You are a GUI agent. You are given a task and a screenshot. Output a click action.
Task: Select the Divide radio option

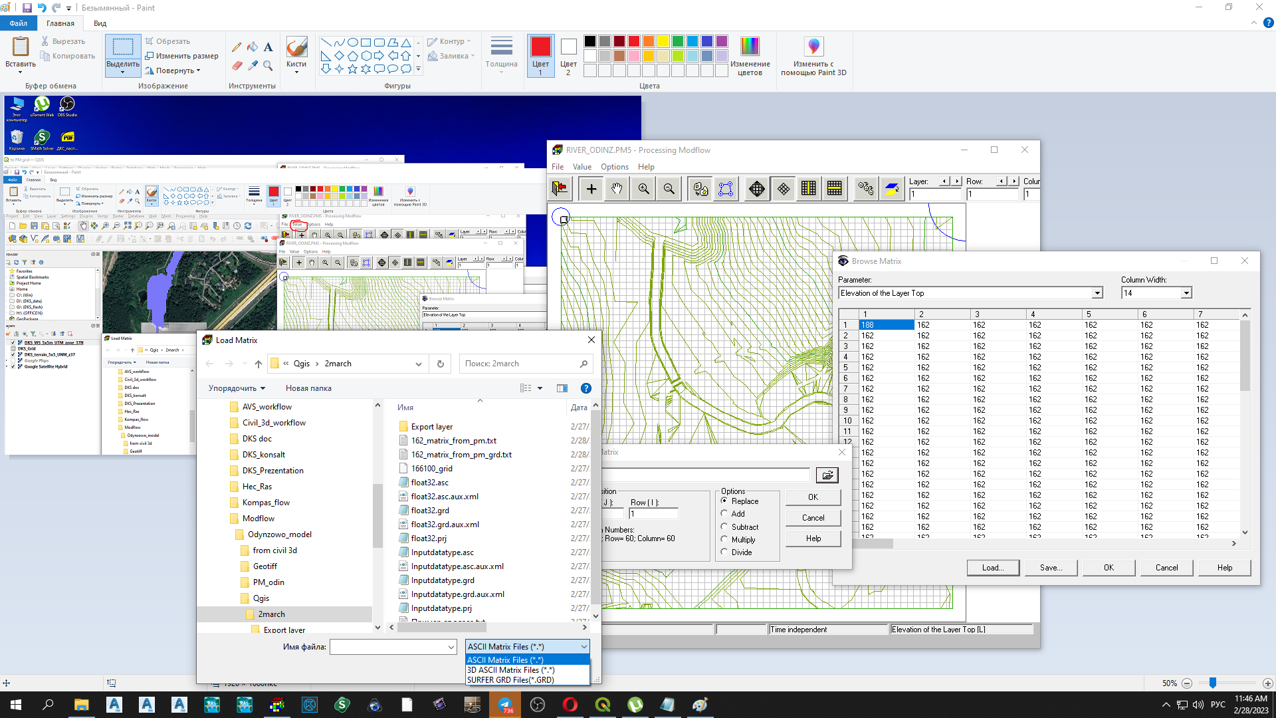[724, 552]
